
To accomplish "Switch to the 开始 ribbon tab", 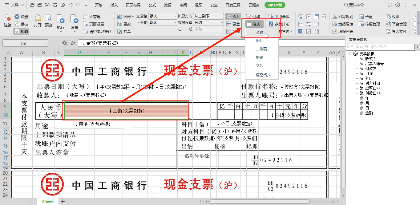I will click(99, 5).
